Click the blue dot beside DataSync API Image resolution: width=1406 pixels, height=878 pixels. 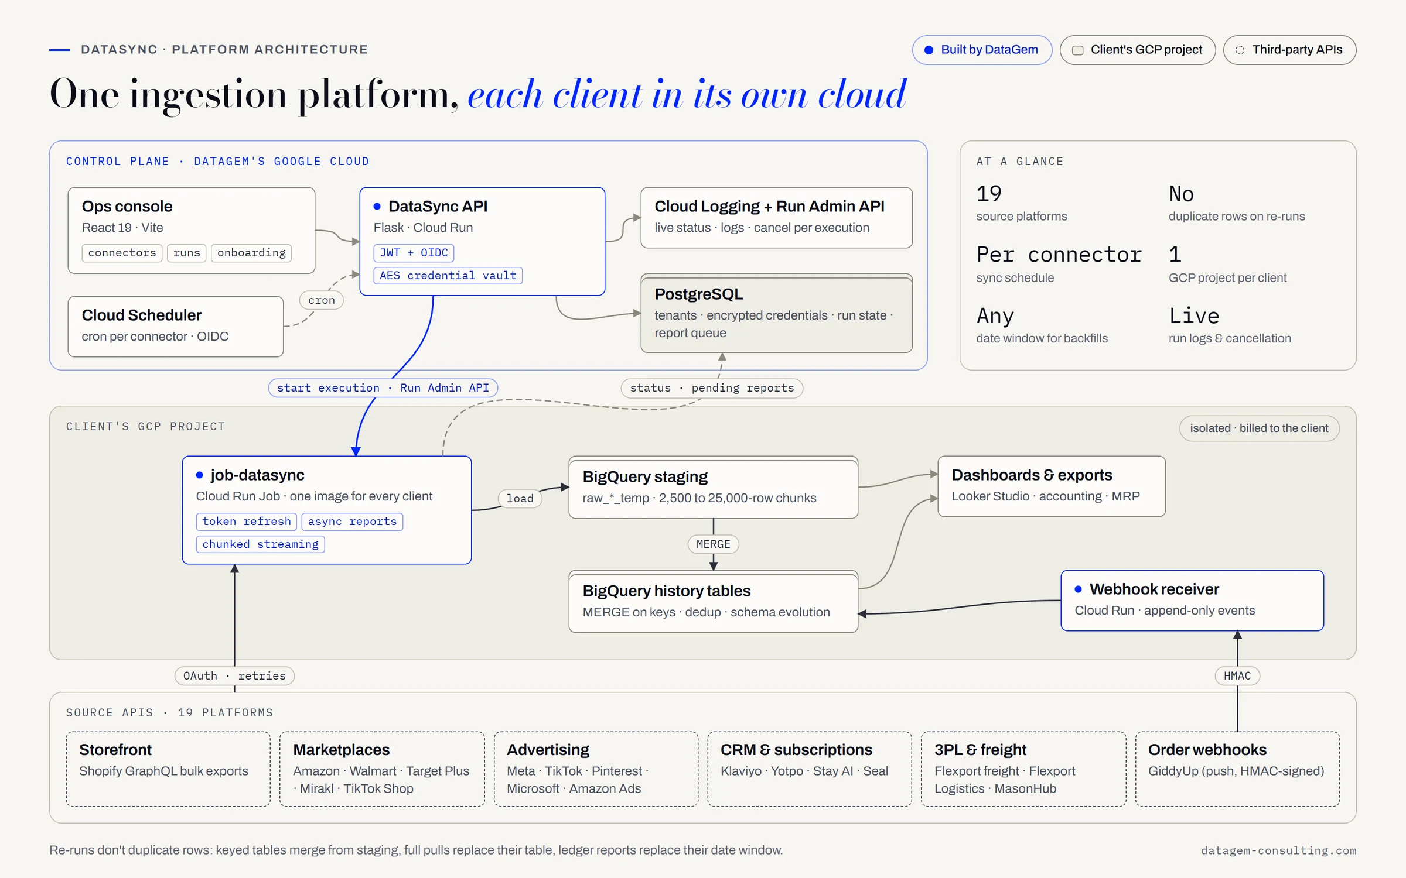pos(377,206)
